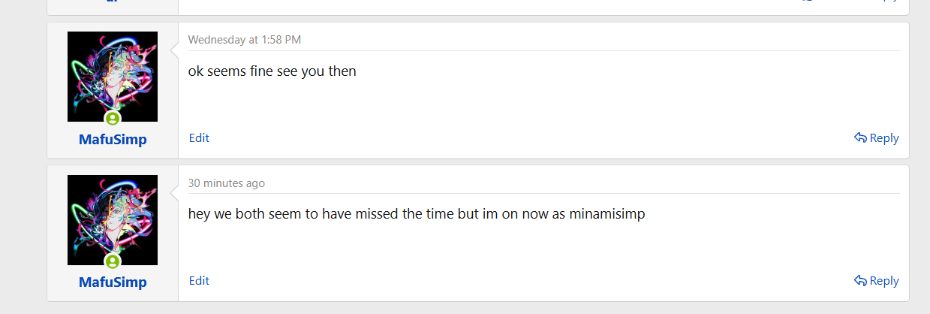Click the message mentioning 'minamisimp'

pos(417,214)
